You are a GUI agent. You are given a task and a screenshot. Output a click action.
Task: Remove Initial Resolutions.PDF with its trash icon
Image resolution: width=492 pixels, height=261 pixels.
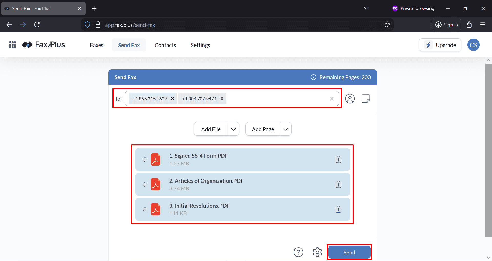pos(338,209)
